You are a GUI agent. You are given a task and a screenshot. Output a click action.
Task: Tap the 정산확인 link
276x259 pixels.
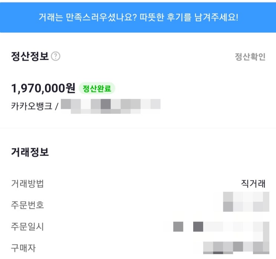pyautogui.click(x=250, y=57)
